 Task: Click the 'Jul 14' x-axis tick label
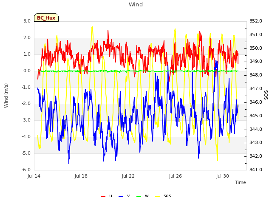(x=34, y=176)
